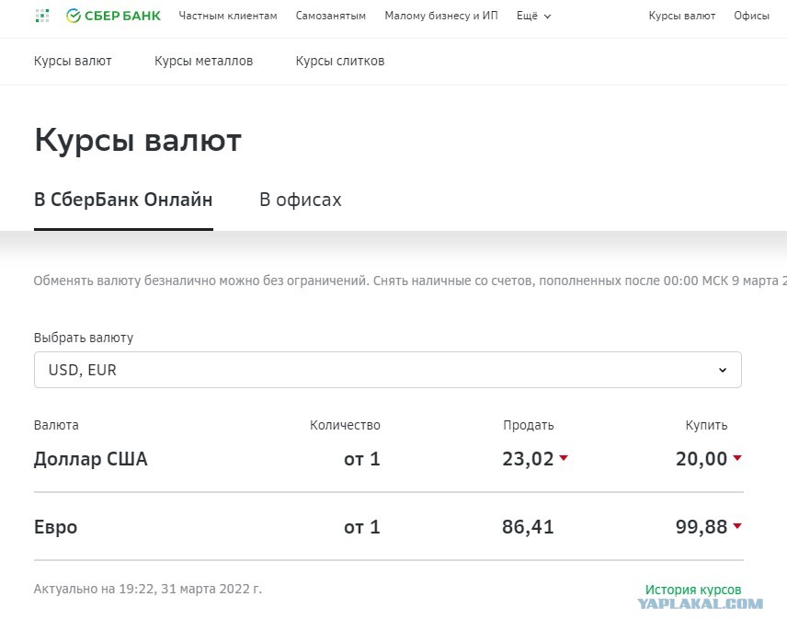787x631 pixels.
Task: Click the Купить column header
Action: [x=706, y=425]
